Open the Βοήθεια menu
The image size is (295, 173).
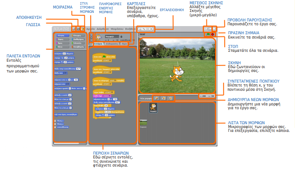130,29
